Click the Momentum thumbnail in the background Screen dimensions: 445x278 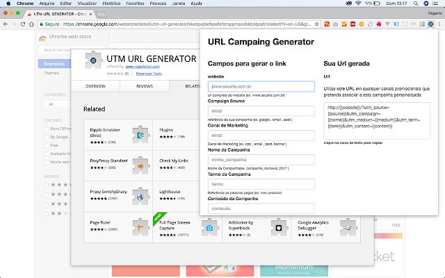(x=294, y=270)
